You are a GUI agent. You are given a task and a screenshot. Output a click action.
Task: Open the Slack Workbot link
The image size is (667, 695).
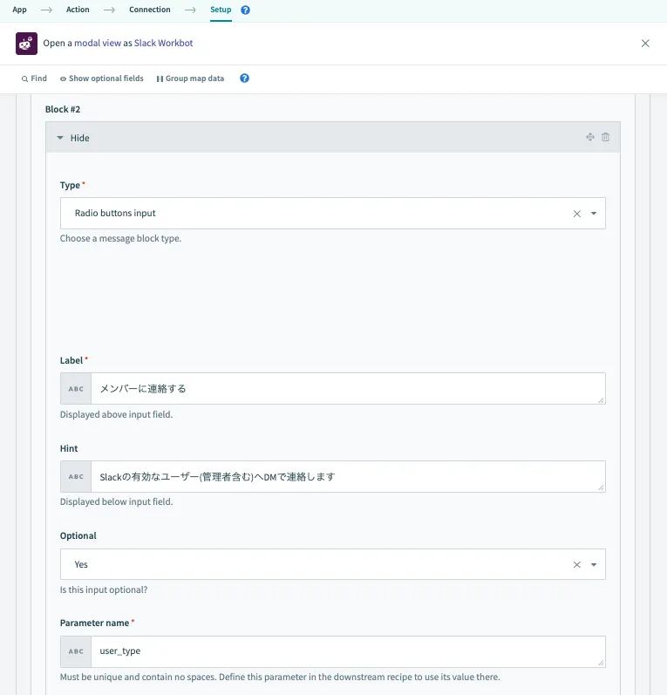click(x=164, y=43)
